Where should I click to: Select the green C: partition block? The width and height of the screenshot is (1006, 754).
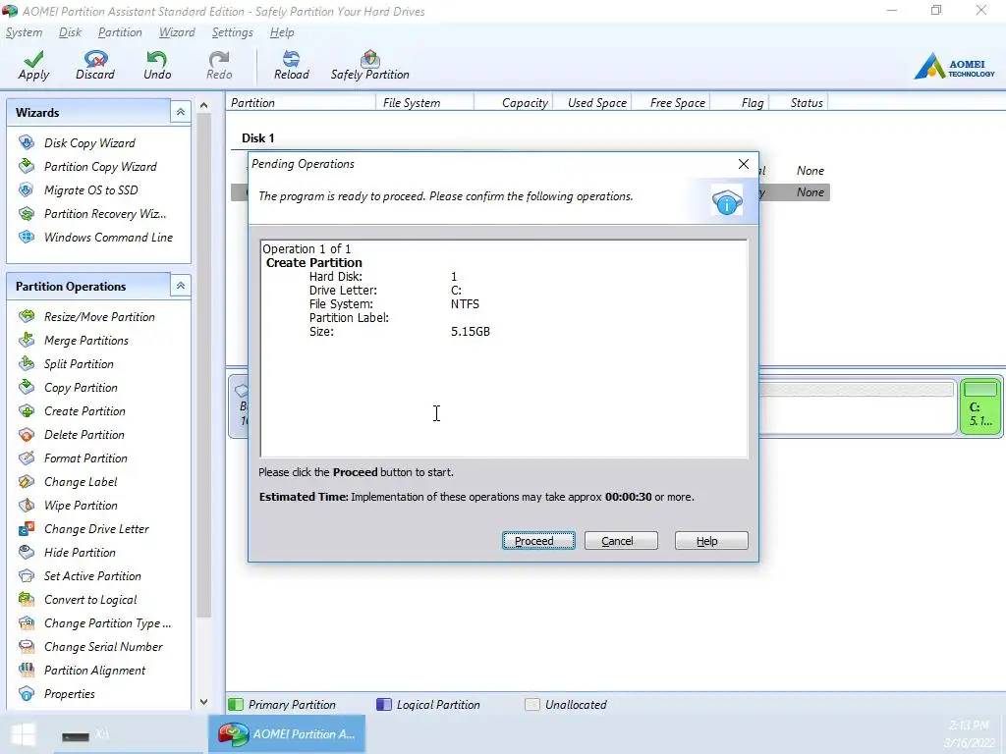980,405
